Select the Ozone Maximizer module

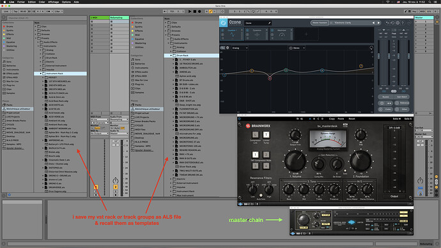[x=282, y=34]
